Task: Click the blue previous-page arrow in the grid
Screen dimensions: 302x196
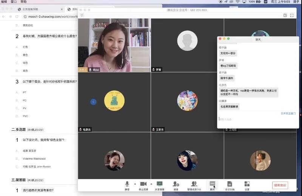Action: tap(93, 102)
